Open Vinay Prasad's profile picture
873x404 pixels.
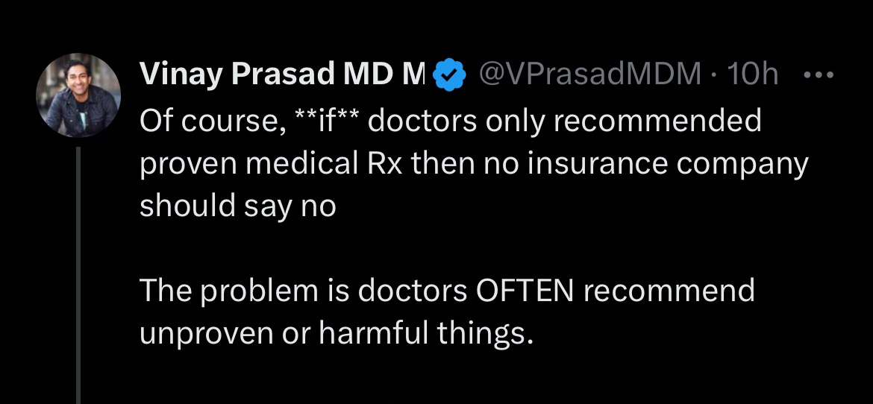(x=78, y=96)
